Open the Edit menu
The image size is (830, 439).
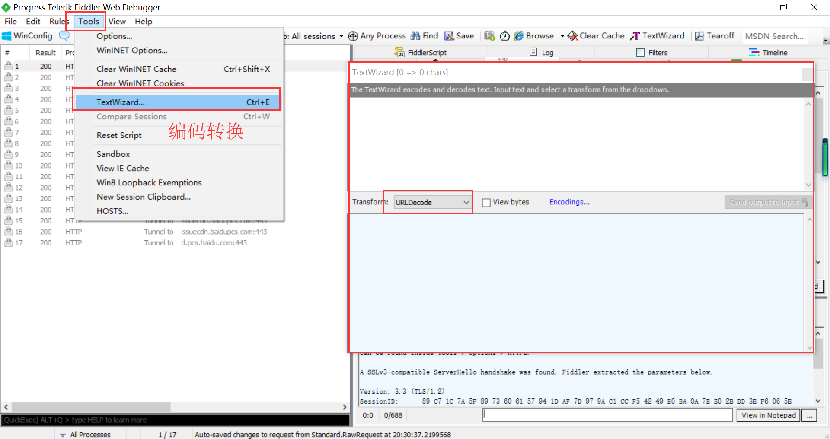33,21
